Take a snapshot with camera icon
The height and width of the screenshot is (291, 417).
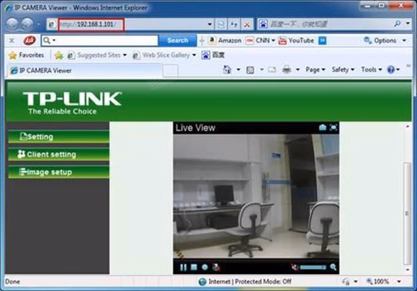pyautogui.click(x=322, y=127)
